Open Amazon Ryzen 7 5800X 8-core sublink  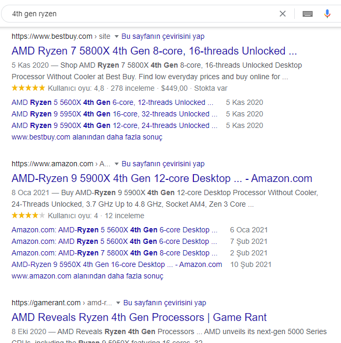tap(115, 253)
